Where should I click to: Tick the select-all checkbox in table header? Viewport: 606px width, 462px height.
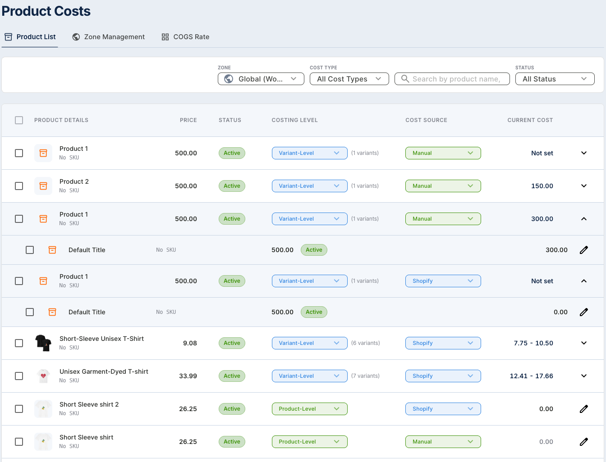19,120
